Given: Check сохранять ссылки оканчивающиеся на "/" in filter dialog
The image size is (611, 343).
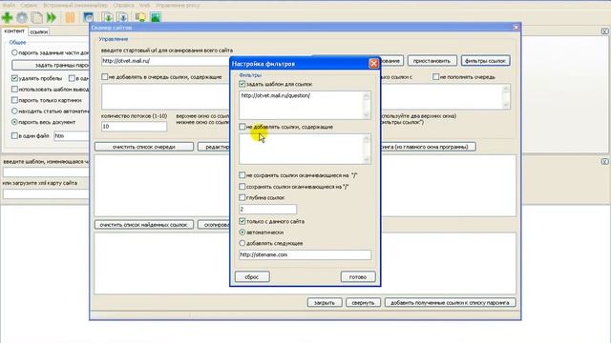Looking at the screenshot, I should click(x=242, y=187).
